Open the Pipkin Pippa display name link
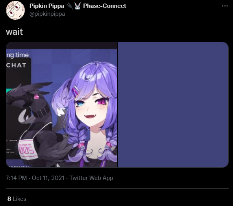This screenshot has height=206, width=233. [47, 6]
